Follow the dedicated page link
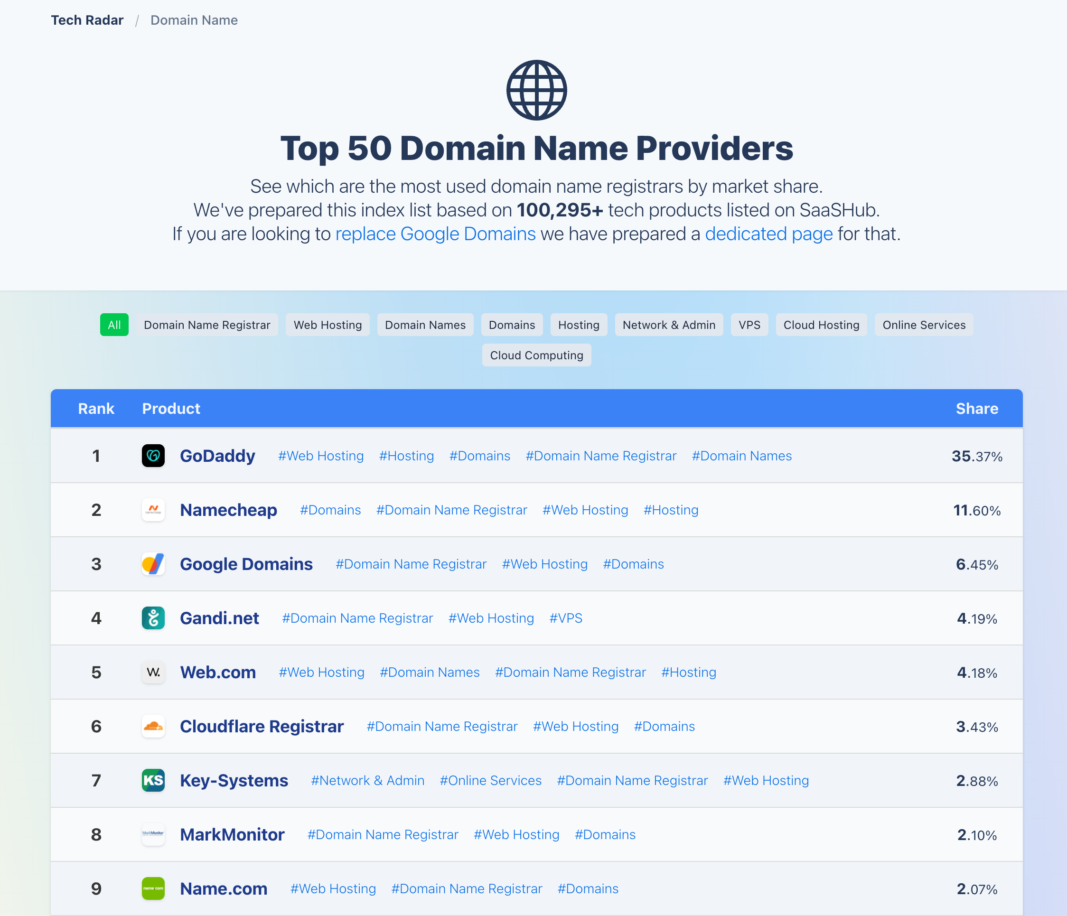The height and width of the screenshot is (916, 1067). pos(768,234)
